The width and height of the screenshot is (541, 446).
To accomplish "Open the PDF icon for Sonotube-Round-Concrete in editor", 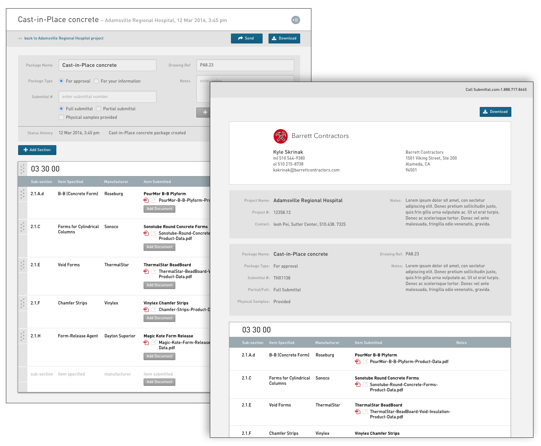I will [x=146, y=233].
